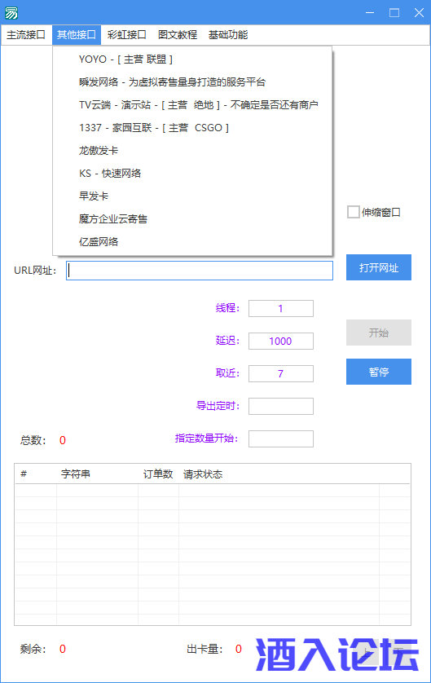431x683 pixels.
Task: Click the green app logo icon
Action: [11, 13]
